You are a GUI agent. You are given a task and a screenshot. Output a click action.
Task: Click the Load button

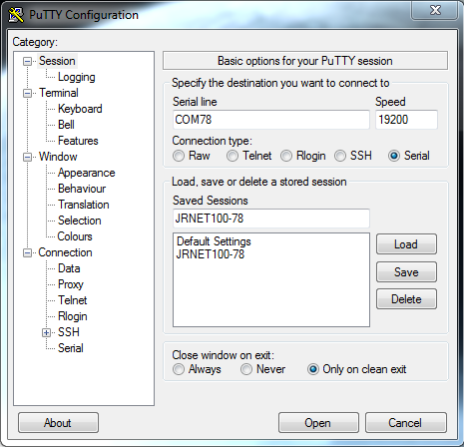pyautogui.click(x=406, y=244)
